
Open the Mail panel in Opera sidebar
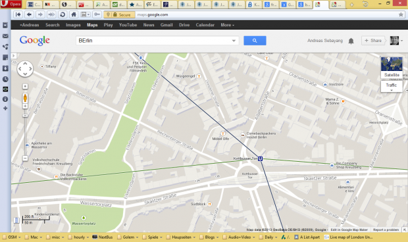pyautogui.click(x=5, y=36)
